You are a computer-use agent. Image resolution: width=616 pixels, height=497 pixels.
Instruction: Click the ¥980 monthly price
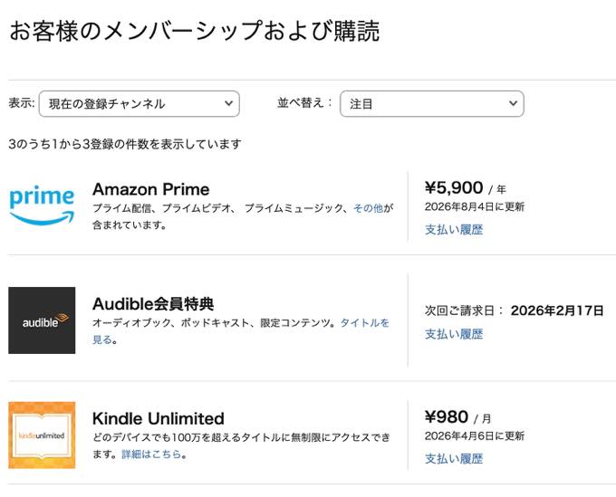click(x=447, y=417)
